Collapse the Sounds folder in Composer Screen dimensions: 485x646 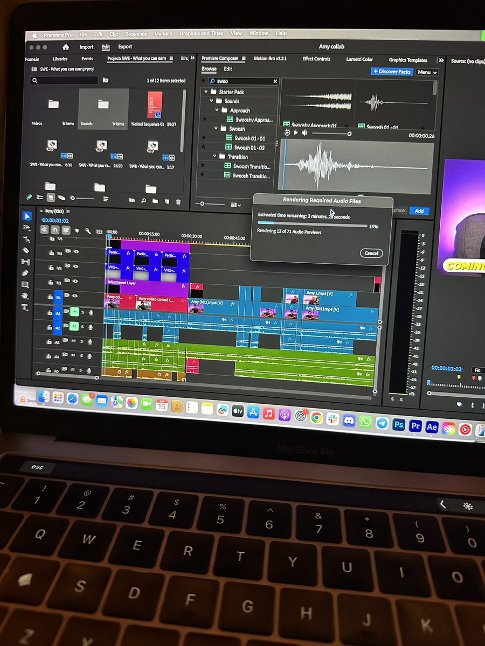212,101
